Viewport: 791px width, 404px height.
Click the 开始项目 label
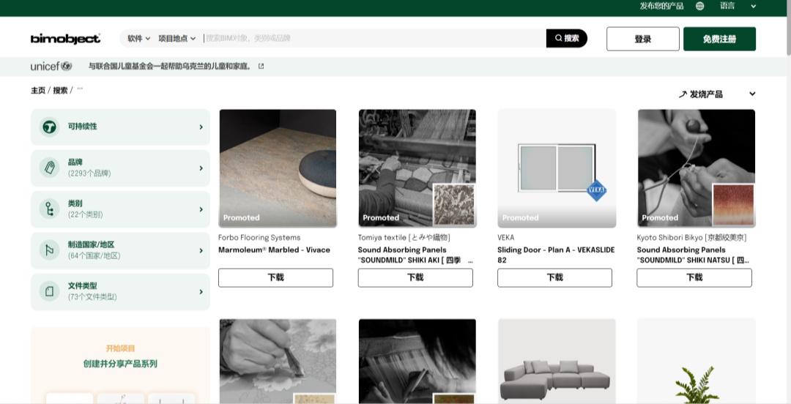(x=120, y=348)
